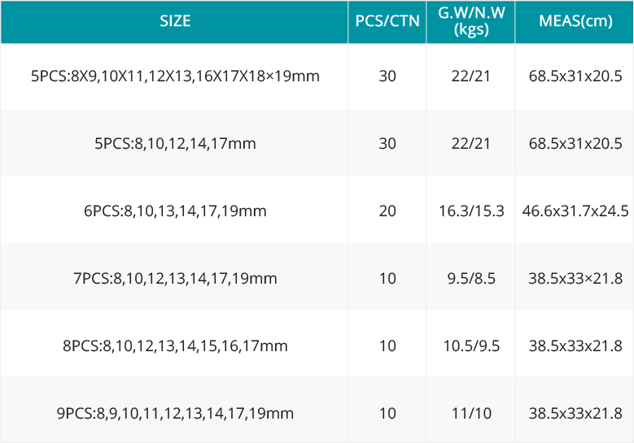Click the SIZE column header
Image resolution: width=634 pixels, height=443 pixels.
pos(175,21)
